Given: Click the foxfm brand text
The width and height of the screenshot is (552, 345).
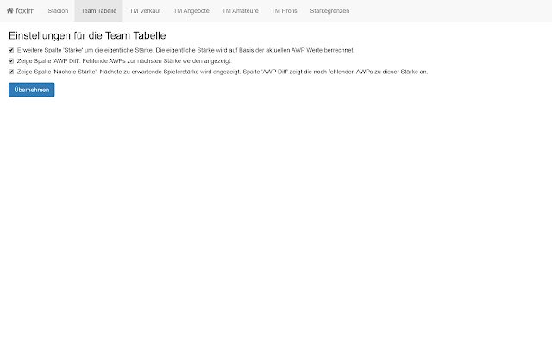Looking at the screenshot, I should 25,11.
